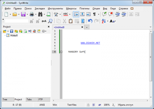Select the Новый project tree item
The width and height of the screenshot is (154, 109).
(x=14, y=35)
